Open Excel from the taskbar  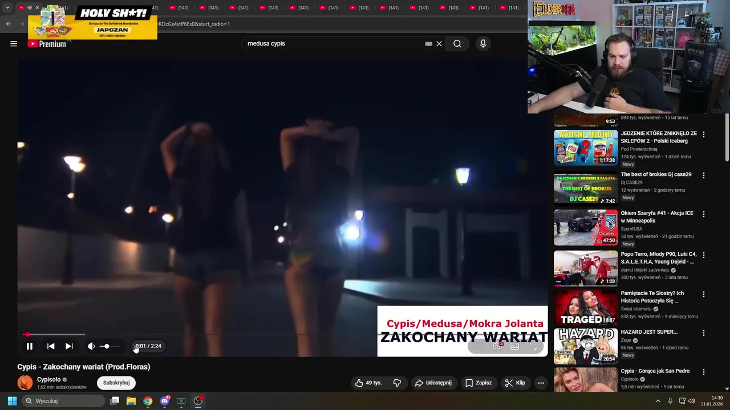pyautogui.click(x=181, y=401)
